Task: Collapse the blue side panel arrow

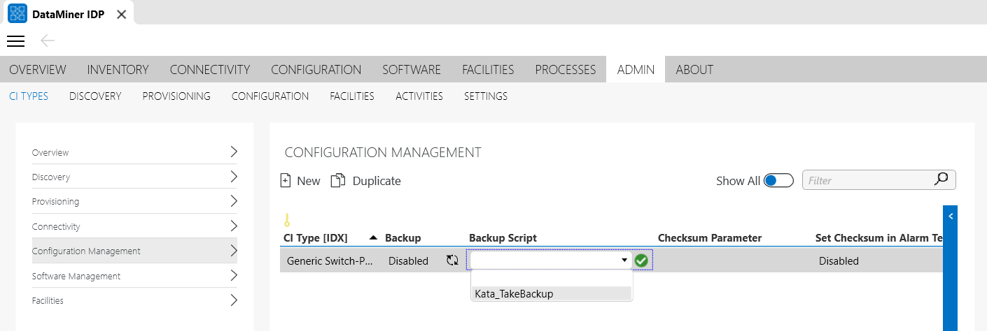Action: point(951,216)
